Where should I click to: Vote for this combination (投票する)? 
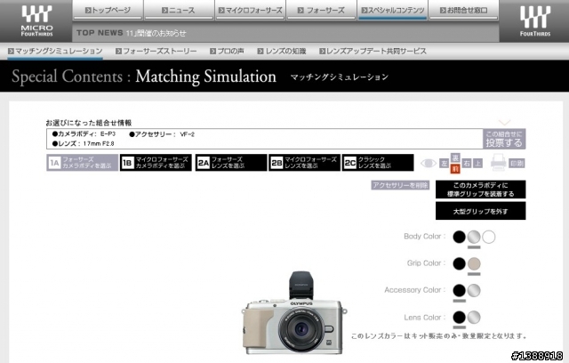tap(504, 139)
